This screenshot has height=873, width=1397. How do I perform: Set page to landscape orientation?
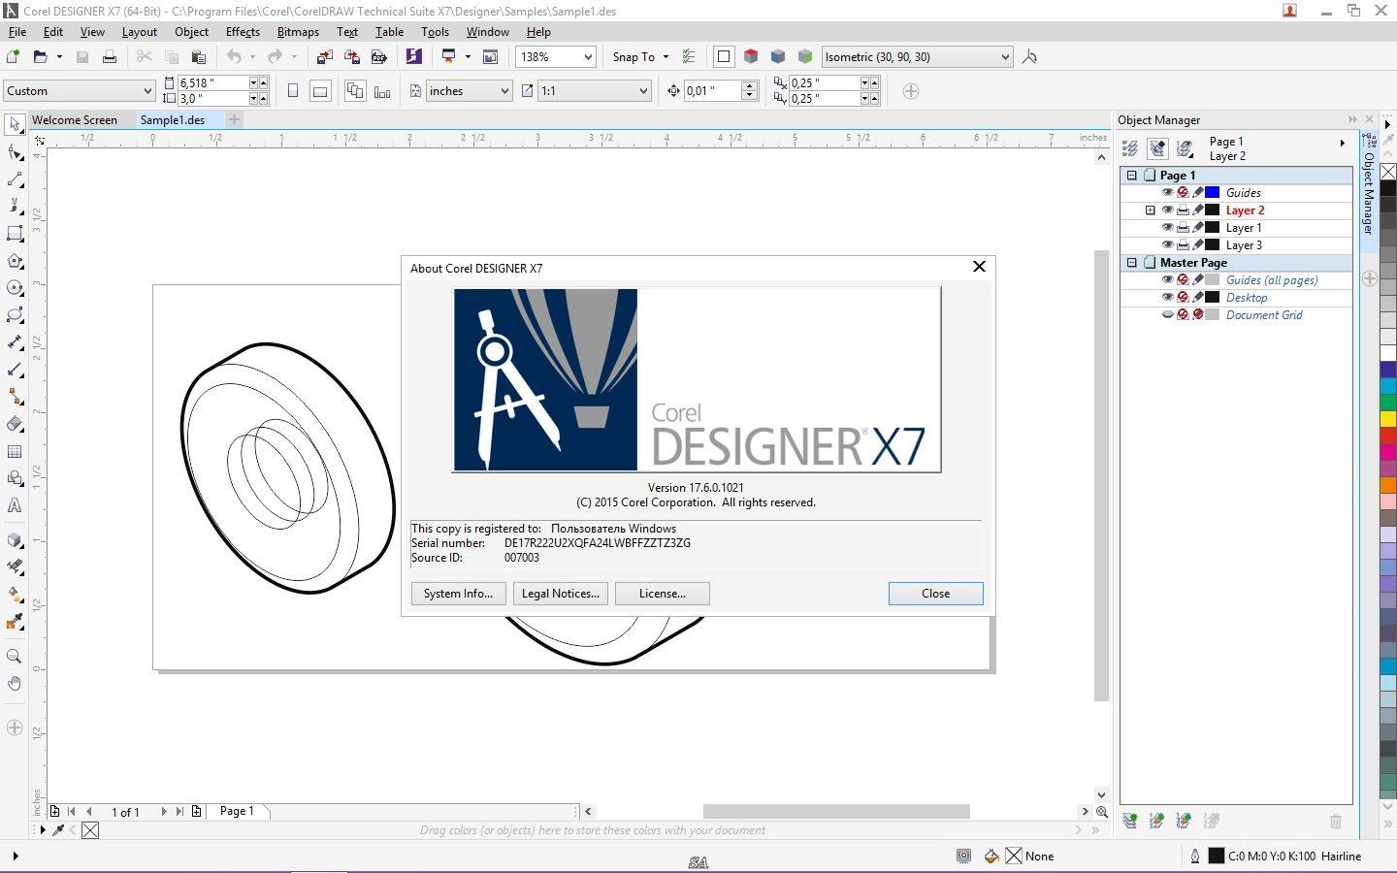click(x=320, y=91)
